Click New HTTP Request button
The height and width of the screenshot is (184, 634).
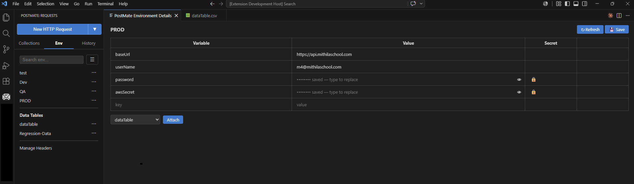[52, 29]
